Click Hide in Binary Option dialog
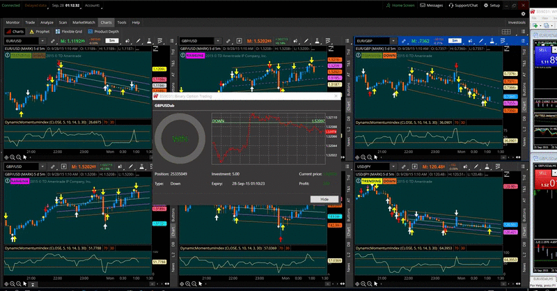 click(x=324, y=199)
